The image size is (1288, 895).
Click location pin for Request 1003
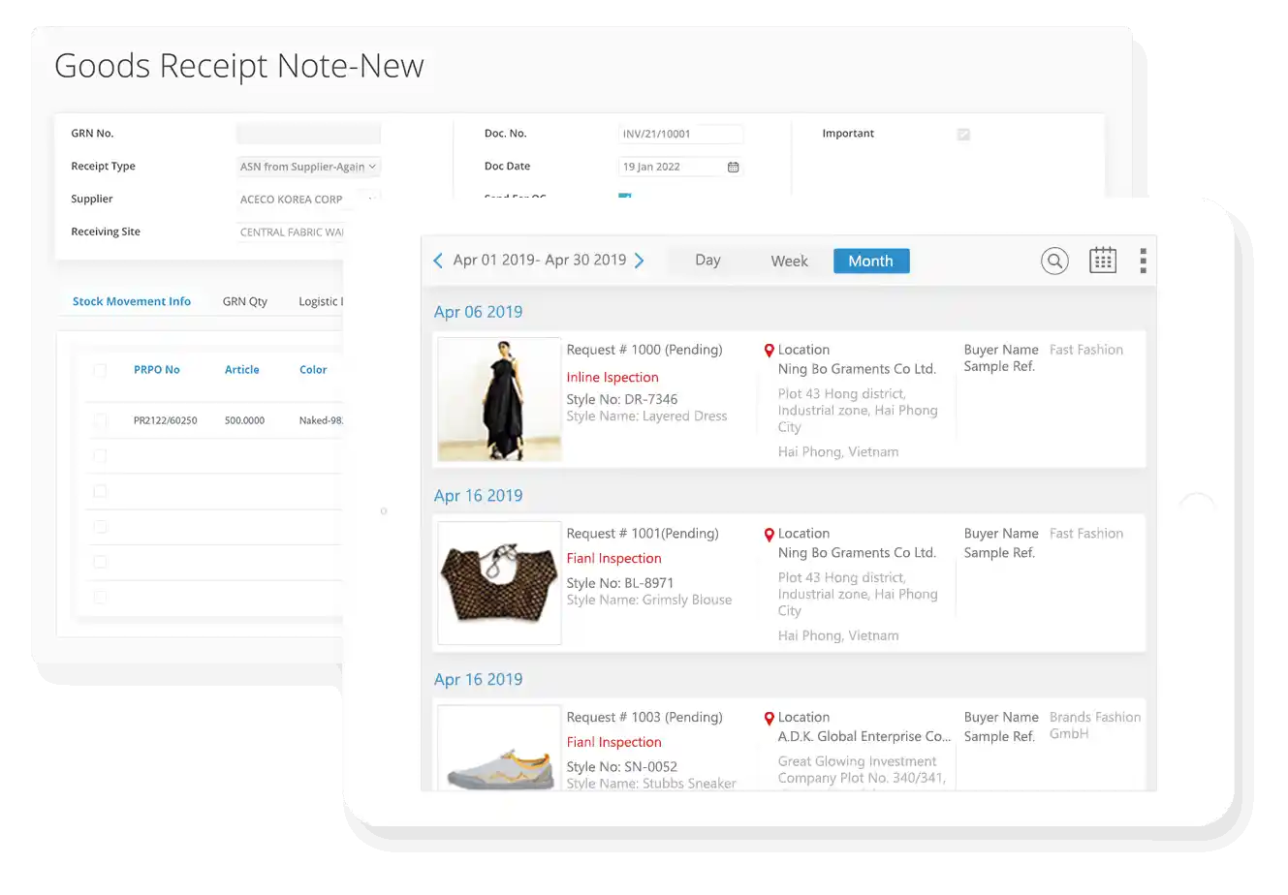[x=769, y=719]
